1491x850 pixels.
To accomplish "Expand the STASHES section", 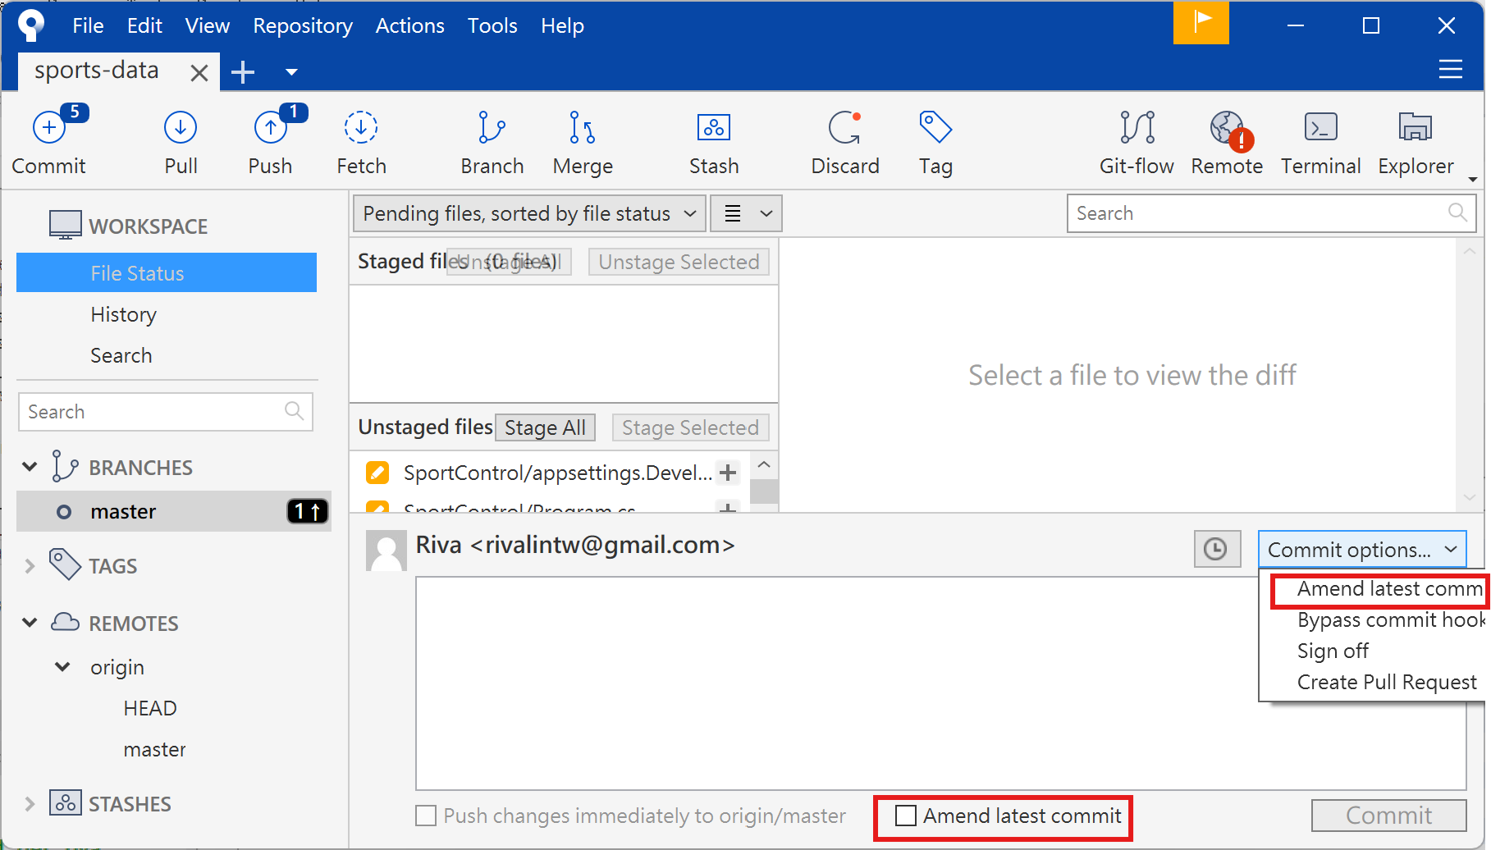I will [x=30, y=803].
